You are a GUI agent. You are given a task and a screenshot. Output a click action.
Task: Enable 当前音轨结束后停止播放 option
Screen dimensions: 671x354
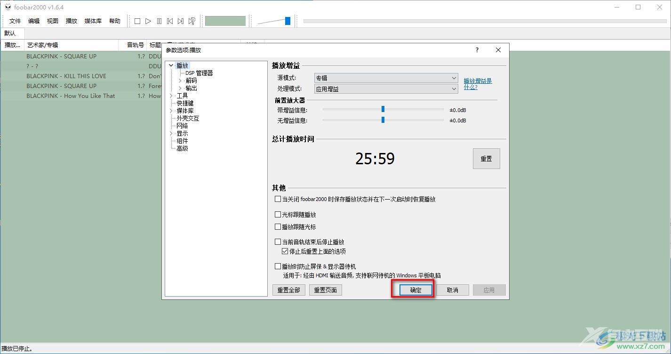tap(278, 242)
